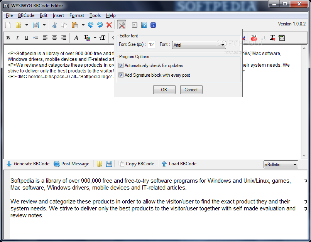Undo the last action with the counter-clockwise blue arrow
This screenshot has width=311, height=242.
point(91,25)
